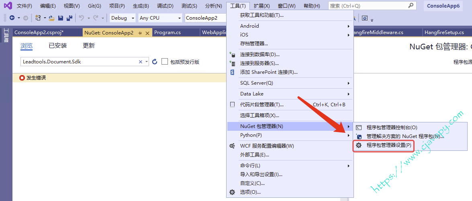Screen dimensions: 472x201
Task: Clear the Leadtools.Document.Sdk search text
Action: [x=140, y=62]
